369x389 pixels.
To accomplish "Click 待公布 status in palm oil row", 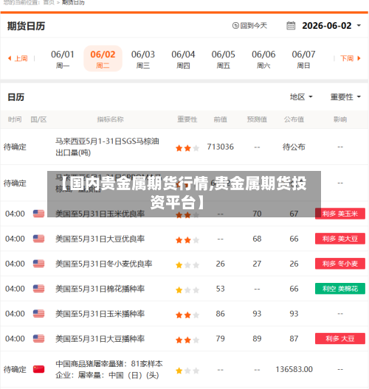I will point(294,147).
